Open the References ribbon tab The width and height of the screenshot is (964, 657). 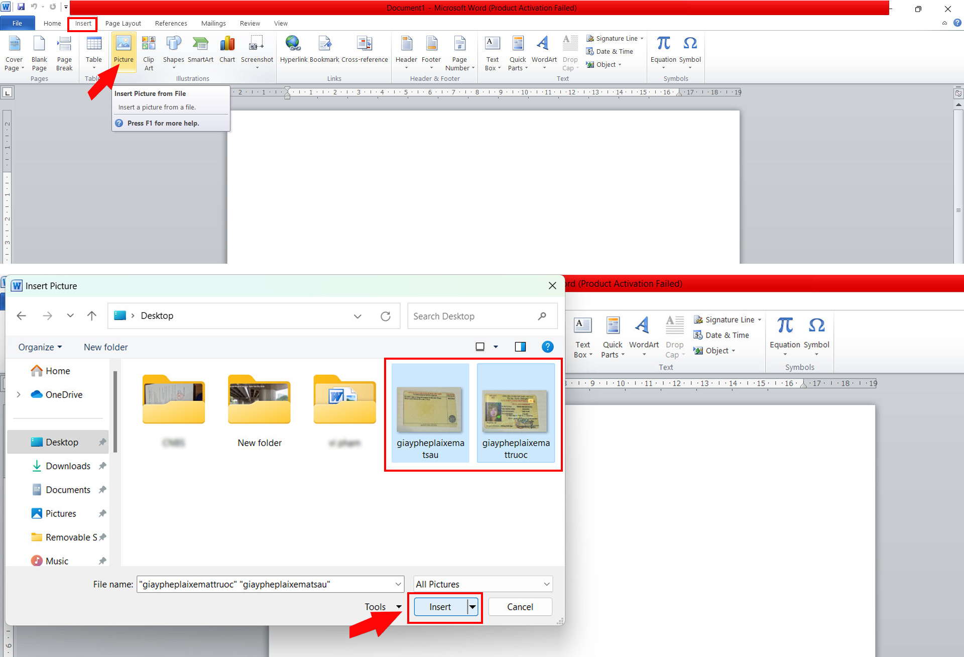[x=170, y=23]
